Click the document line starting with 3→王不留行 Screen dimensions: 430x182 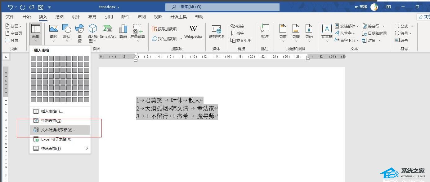click(x=177, y=116)
